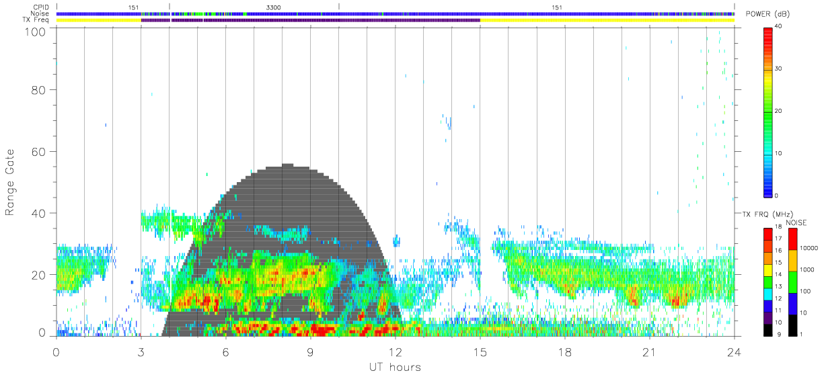This screenshot has height=381, width=826.
Task: Click the power colorbar label '40'
Action: coord(778,26)
